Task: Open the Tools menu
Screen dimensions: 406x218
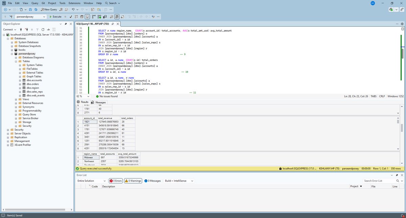Action: tap(62, 3)
